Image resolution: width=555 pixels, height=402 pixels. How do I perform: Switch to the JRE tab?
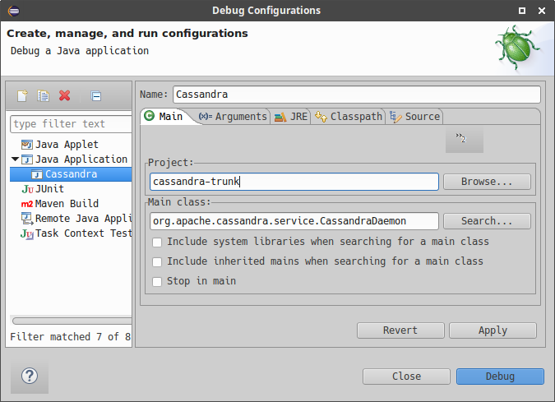click(292, 117)
